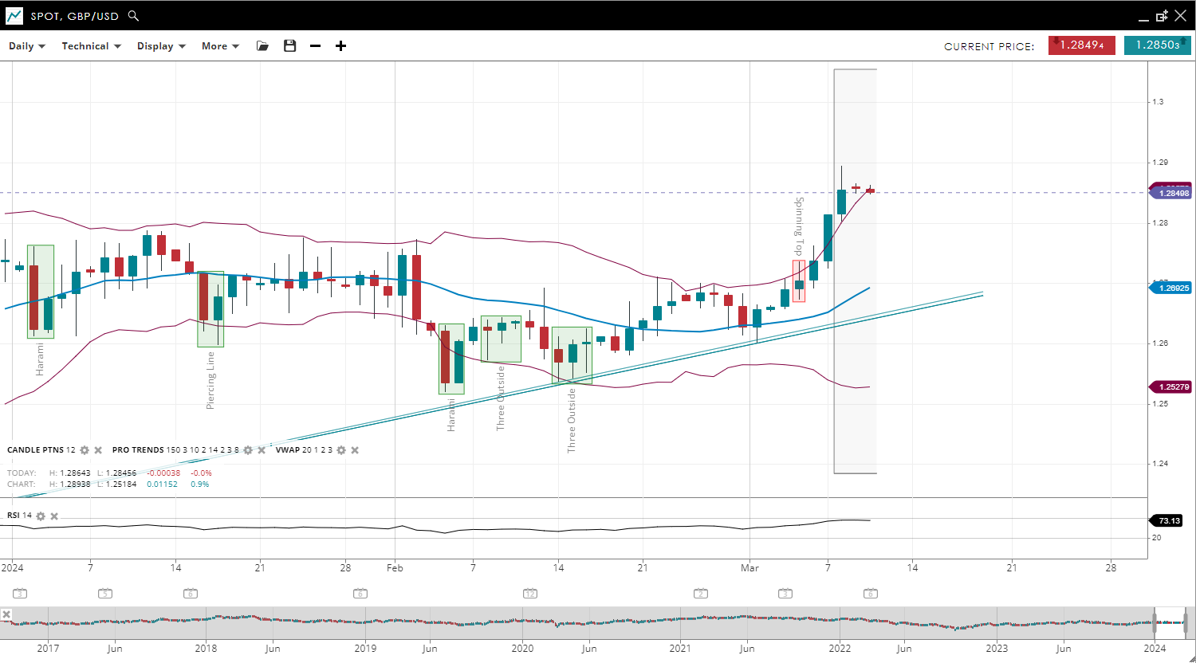
Task: Zoom out with the minus icon
Action: (316, 46)
